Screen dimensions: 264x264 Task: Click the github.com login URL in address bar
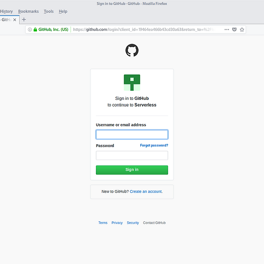click(x=144, y=29)
